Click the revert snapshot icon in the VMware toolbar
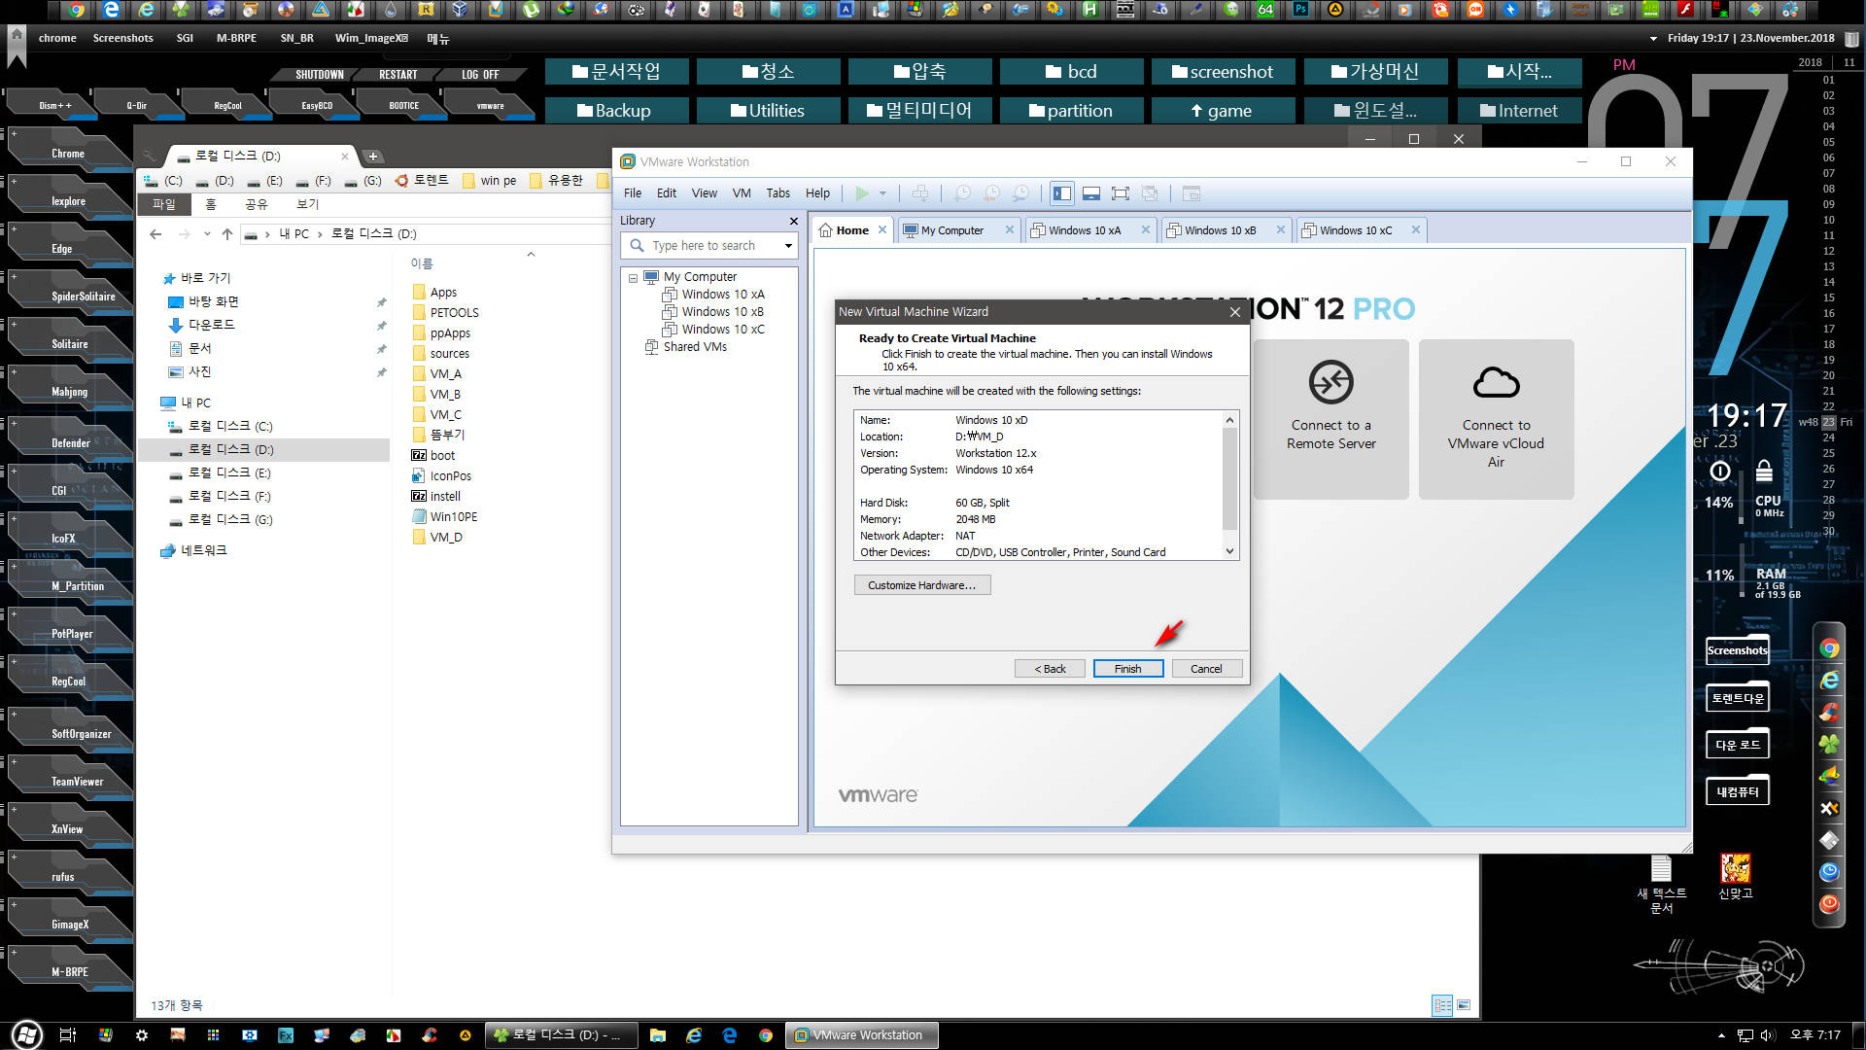 click(x=991, y=193)
